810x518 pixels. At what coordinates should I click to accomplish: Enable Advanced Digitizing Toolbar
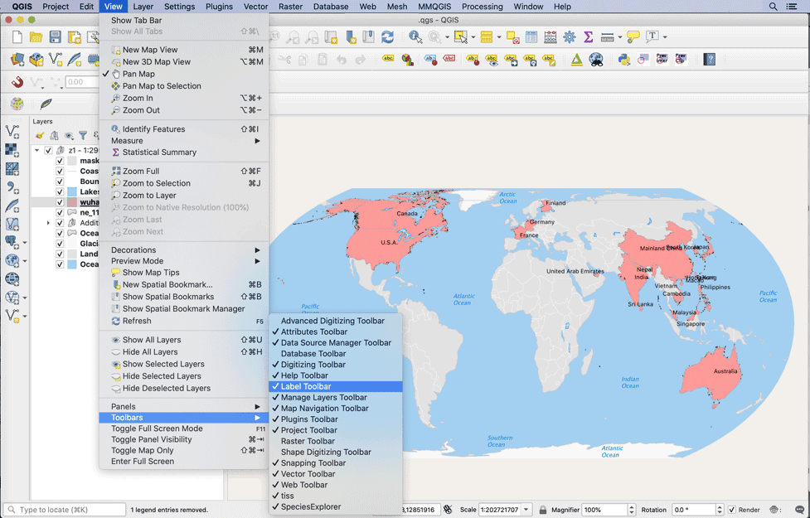point(336,321)
